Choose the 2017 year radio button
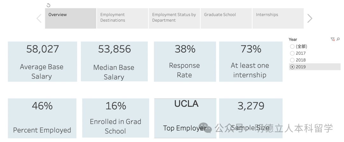The height and width of the screenshot is (142, 344). [x=292, y=53]
